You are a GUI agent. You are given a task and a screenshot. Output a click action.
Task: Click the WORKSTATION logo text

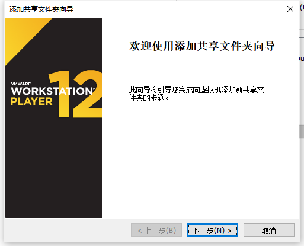[52, 91]
